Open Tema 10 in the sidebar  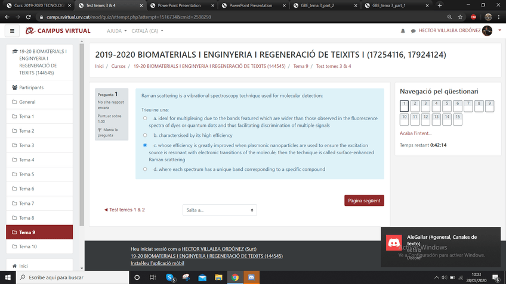tap(27, 246)
